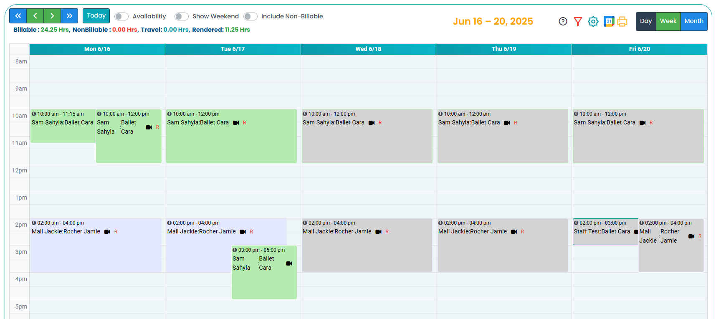This screenshot has height=319, width=716.
Task: Advance to next week with right chevron
Action: click(x=52, y=16)
